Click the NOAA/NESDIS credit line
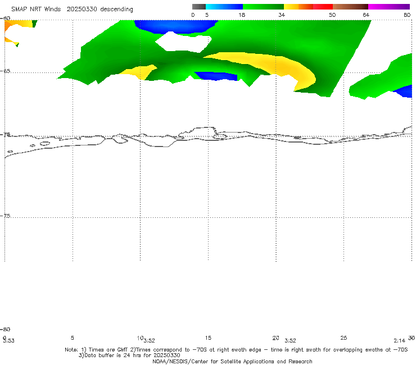 coord(232,361)
